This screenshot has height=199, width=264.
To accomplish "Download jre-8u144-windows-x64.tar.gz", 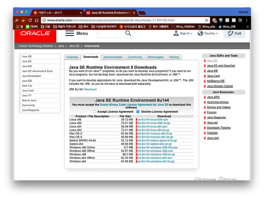I will tap(156, 162).
